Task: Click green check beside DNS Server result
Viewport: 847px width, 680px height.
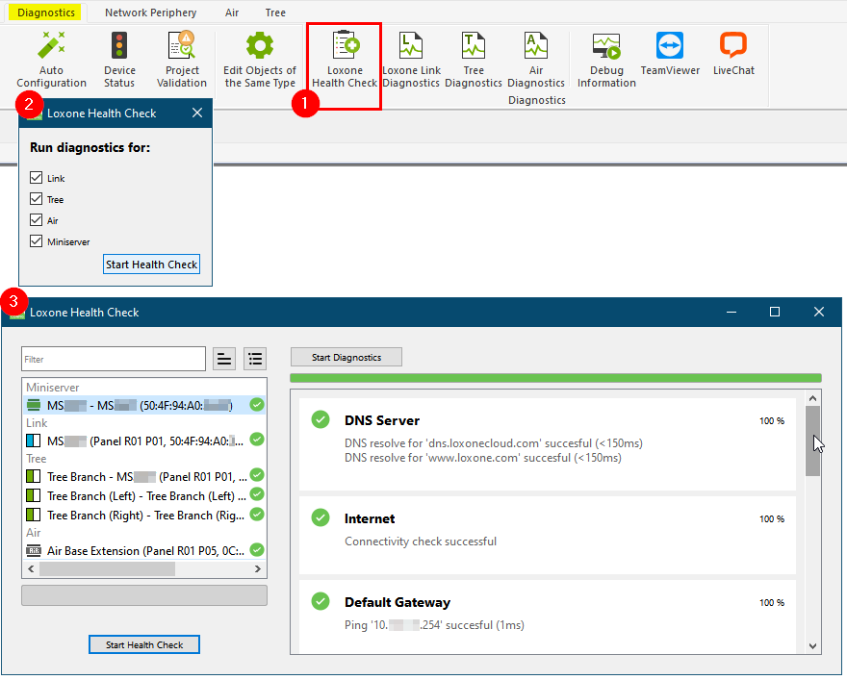Action: pyautogui.click(x=321, y=419)
